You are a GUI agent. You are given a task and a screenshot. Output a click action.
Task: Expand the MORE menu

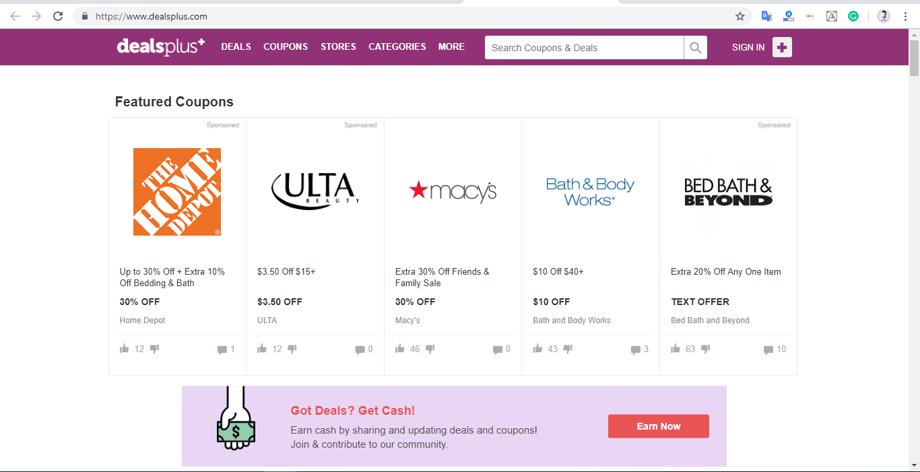point(451,46)
